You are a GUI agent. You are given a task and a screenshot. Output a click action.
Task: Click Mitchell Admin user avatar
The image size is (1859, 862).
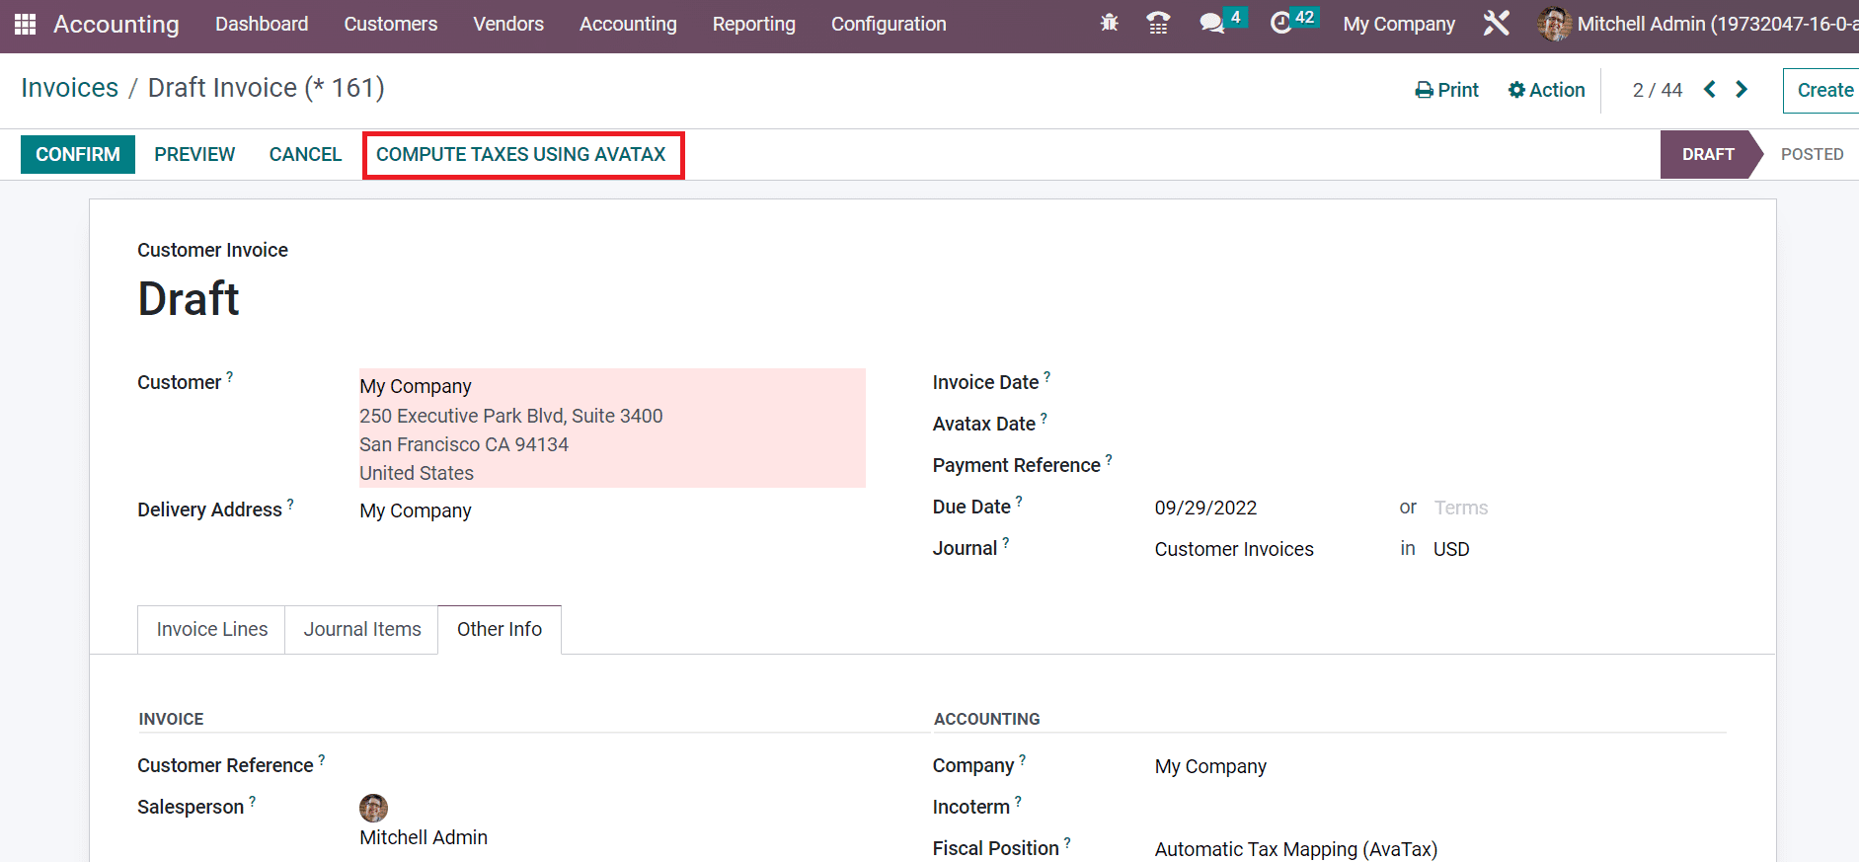click(x=1554, y=24)
